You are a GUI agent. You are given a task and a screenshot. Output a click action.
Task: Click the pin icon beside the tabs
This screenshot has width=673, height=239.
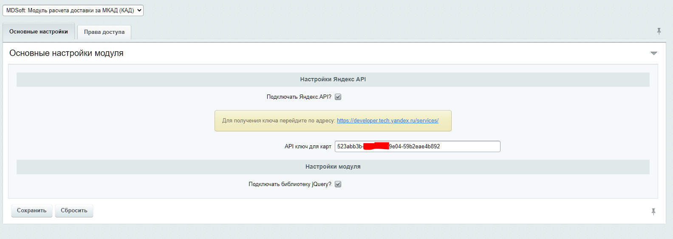659,31
